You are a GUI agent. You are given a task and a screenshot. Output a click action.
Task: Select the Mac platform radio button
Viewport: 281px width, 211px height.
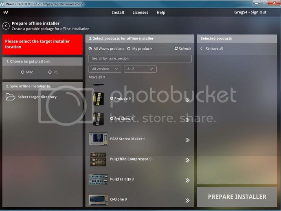tap(22, 72)
